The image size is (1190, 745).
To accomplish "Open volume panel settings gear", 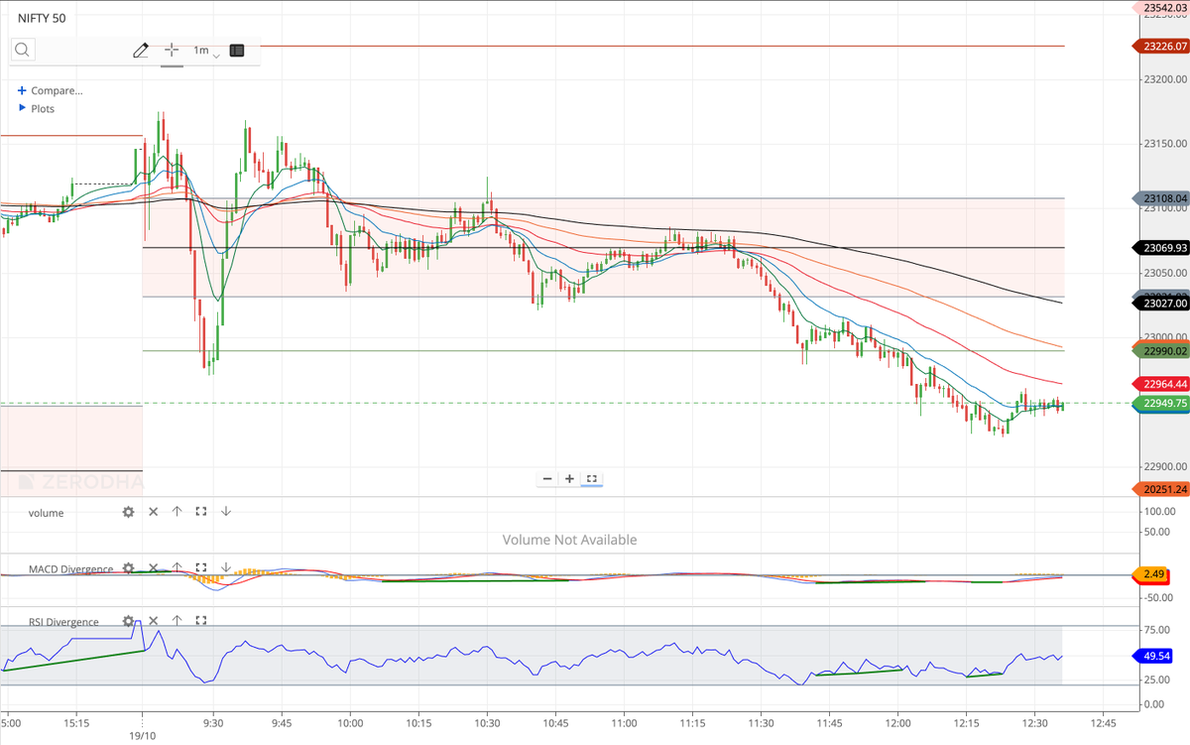I will click(128, 512).
